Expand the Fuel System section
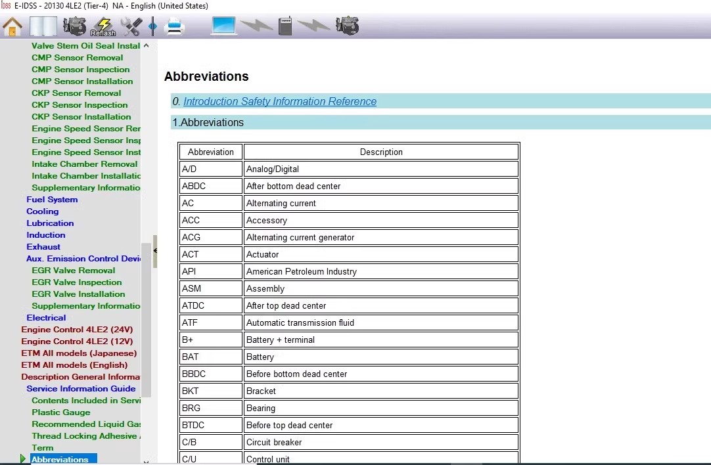Screen dimensions: 711x465 click(x=52, y=200)
